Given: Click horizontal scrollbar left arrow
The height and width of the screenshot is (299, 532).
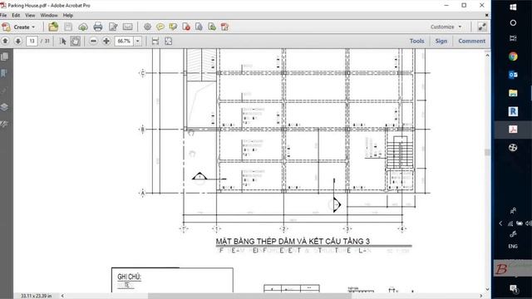Looking at the screenshot, I should (62, 296).
